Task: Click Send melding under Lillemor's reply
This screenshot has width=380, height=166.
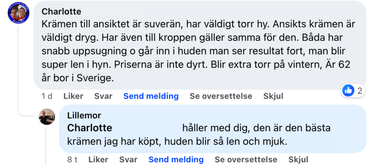Action: pyautogui.click(x=176, y=160)
